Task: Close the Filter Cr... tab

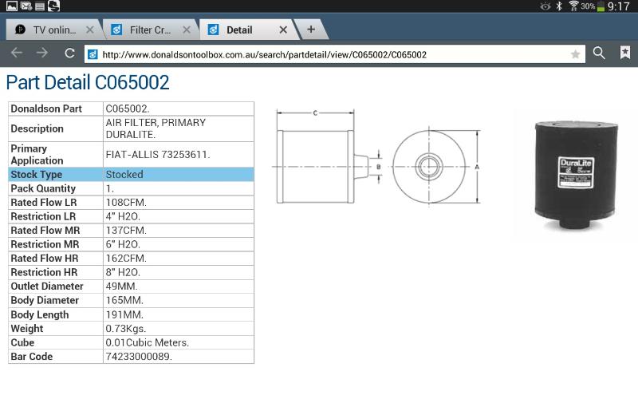Action: coord(187,30)
